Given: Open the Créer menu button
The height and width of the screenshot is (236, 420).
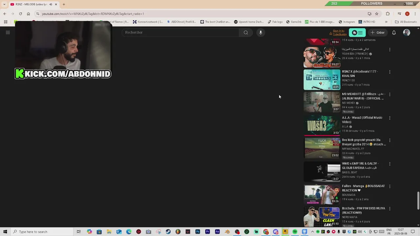Looking at the screenshot, I should [x=377, y=32].
